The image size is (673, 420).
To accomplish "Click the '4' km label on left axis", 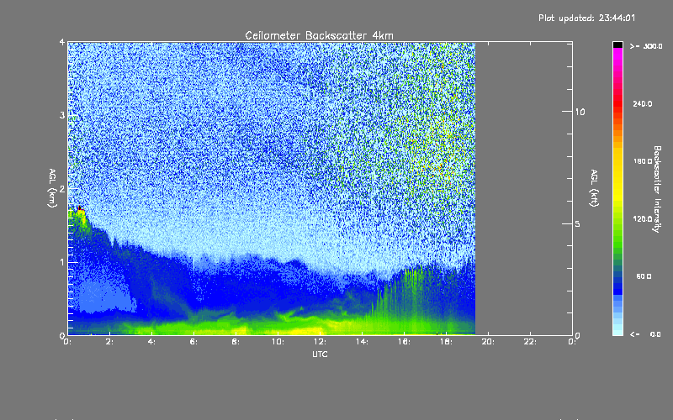I will [x=62, y=42].
